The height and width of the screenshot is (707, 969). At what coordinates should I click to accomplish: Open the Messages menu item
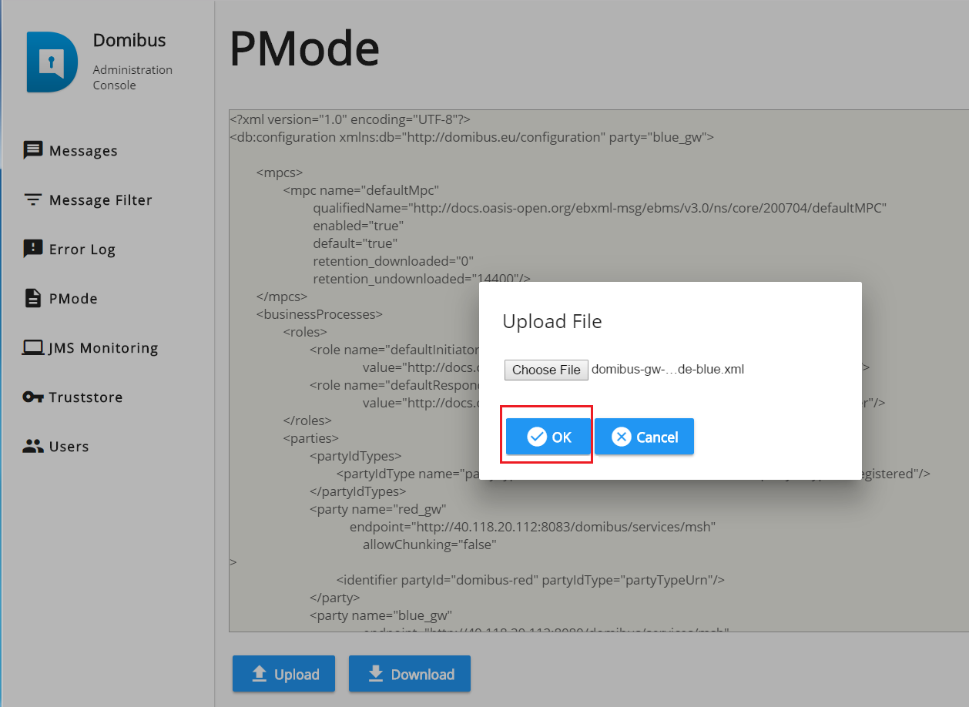[x=83, y=151]
